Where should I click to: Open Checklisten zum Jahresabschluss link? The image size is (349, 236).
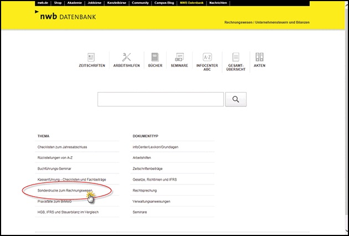point(63,147)
